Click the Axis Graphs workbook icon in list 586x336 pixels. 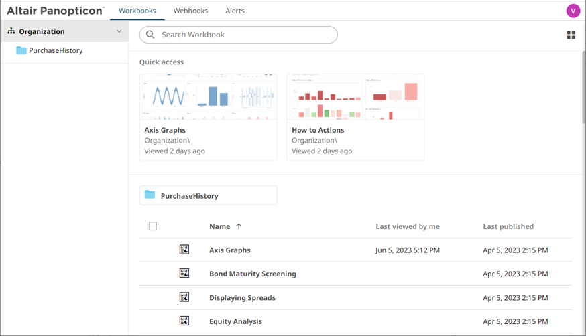pyautogui.click(x=184, y=250)
